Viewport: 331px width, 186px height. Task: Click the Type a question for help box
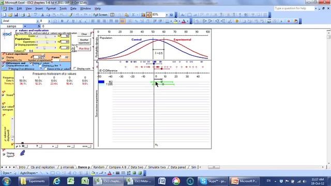point(294,8)
